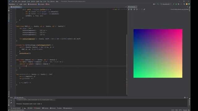The image size is (198, 111).
Task: Click the Mandelbrot.kt breadcrumb in navigation bar
Action: (32, 4)
